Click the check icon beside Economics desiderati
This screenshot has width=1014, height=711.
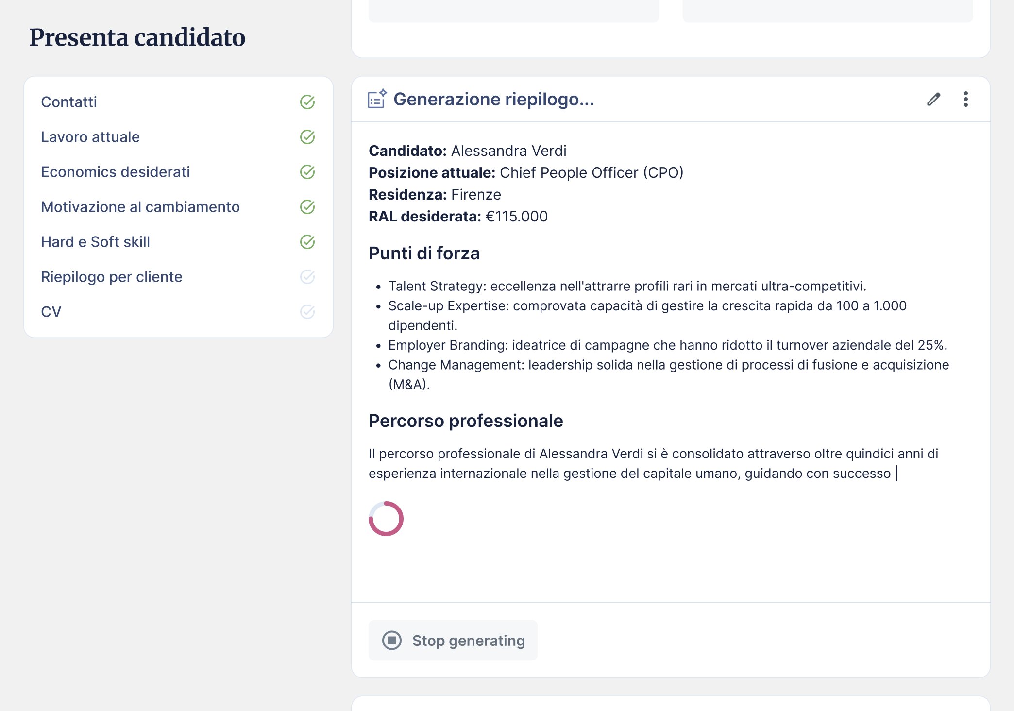coord(307,172)
